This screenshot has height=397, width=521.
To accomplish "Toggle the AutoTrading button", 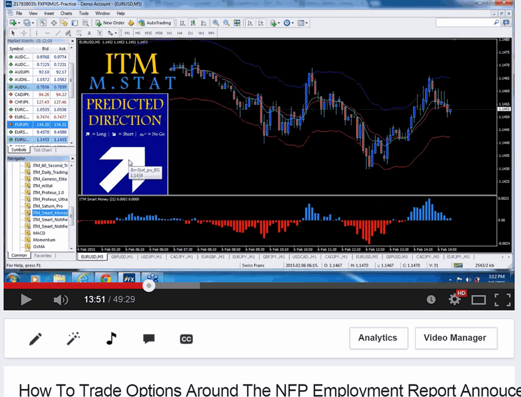I will click(155, 23).
